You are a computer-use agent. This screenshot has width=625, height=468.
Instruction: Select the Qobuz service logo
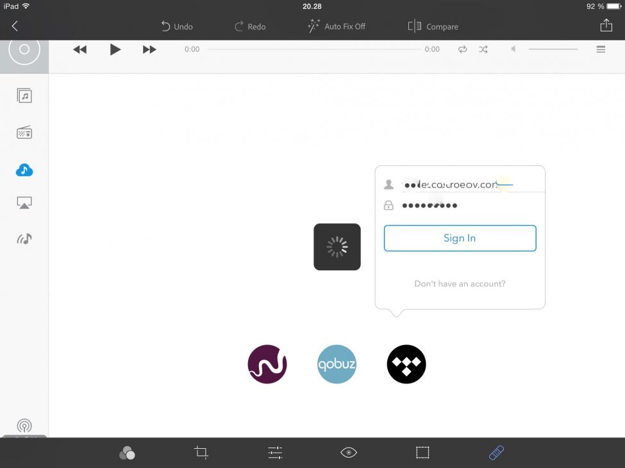pyautogui.click(x=337, y=364)
